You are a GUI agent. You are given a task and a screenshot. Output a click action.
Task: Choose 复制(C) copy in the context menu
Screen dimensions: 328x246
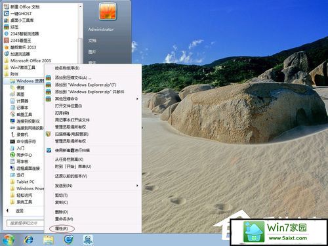[x=61, y=202]
